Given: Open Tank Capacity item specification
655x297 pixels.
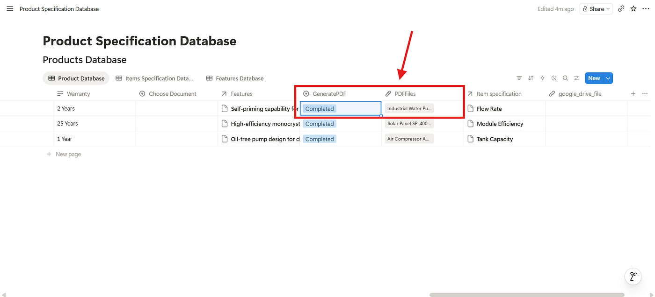Looking at the screenshot, I should [x=495, y=139].
